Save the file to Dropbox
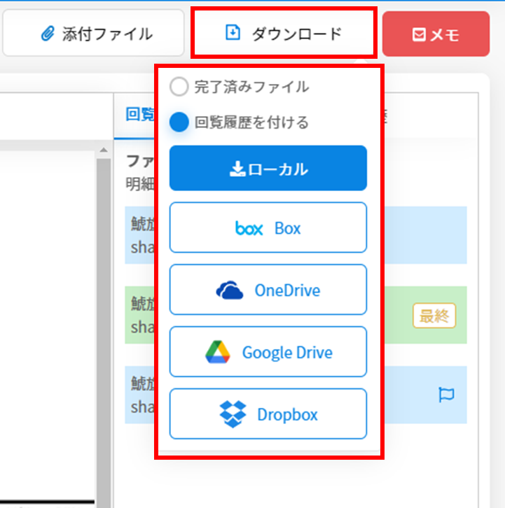The image size is (505, 508). [268, 414]
